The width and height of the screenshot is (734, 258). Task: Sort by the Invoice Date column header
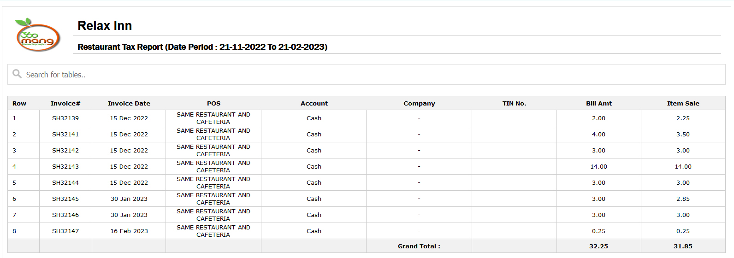click(x=129, y=104)
